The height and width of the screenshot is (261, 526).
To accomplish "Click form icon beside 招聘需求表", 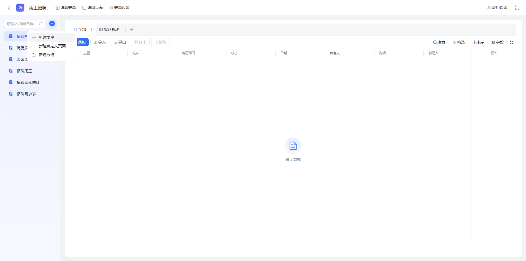I will pyautogui.click(x=11, y=94).
